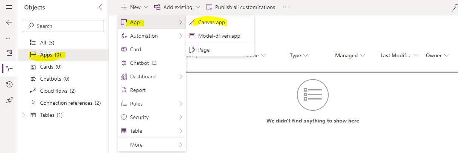Go back with the left arrow

(9, 22)
